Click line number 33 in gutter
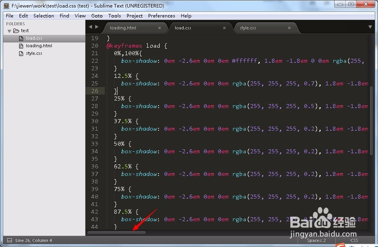 (95, 144)
